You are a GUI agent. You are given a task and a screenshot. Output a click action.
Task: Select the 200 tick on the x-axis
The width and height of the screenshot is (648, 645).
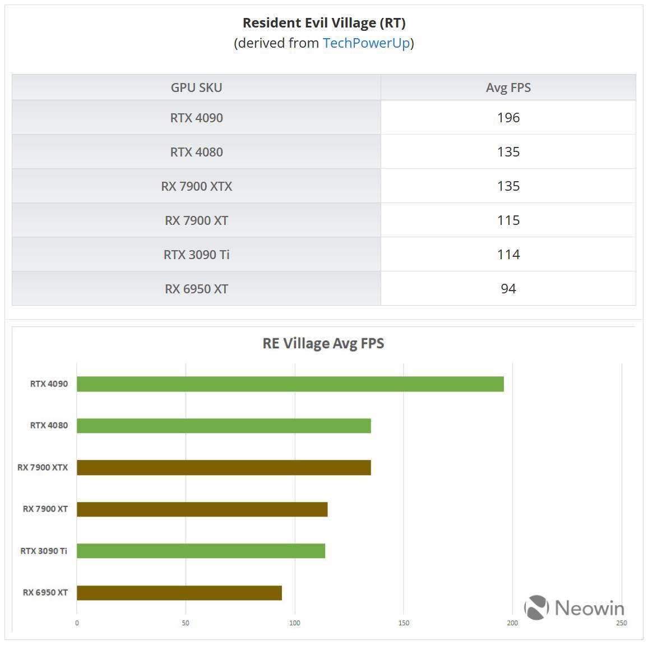pos(512,623)
